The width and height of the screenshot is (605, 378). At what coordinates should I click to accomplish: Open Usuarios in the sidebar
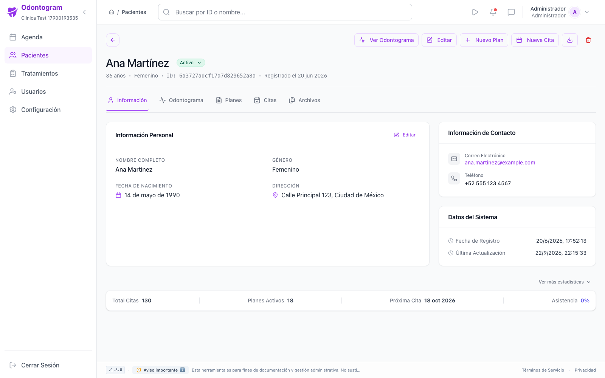[x=48, y=91]
